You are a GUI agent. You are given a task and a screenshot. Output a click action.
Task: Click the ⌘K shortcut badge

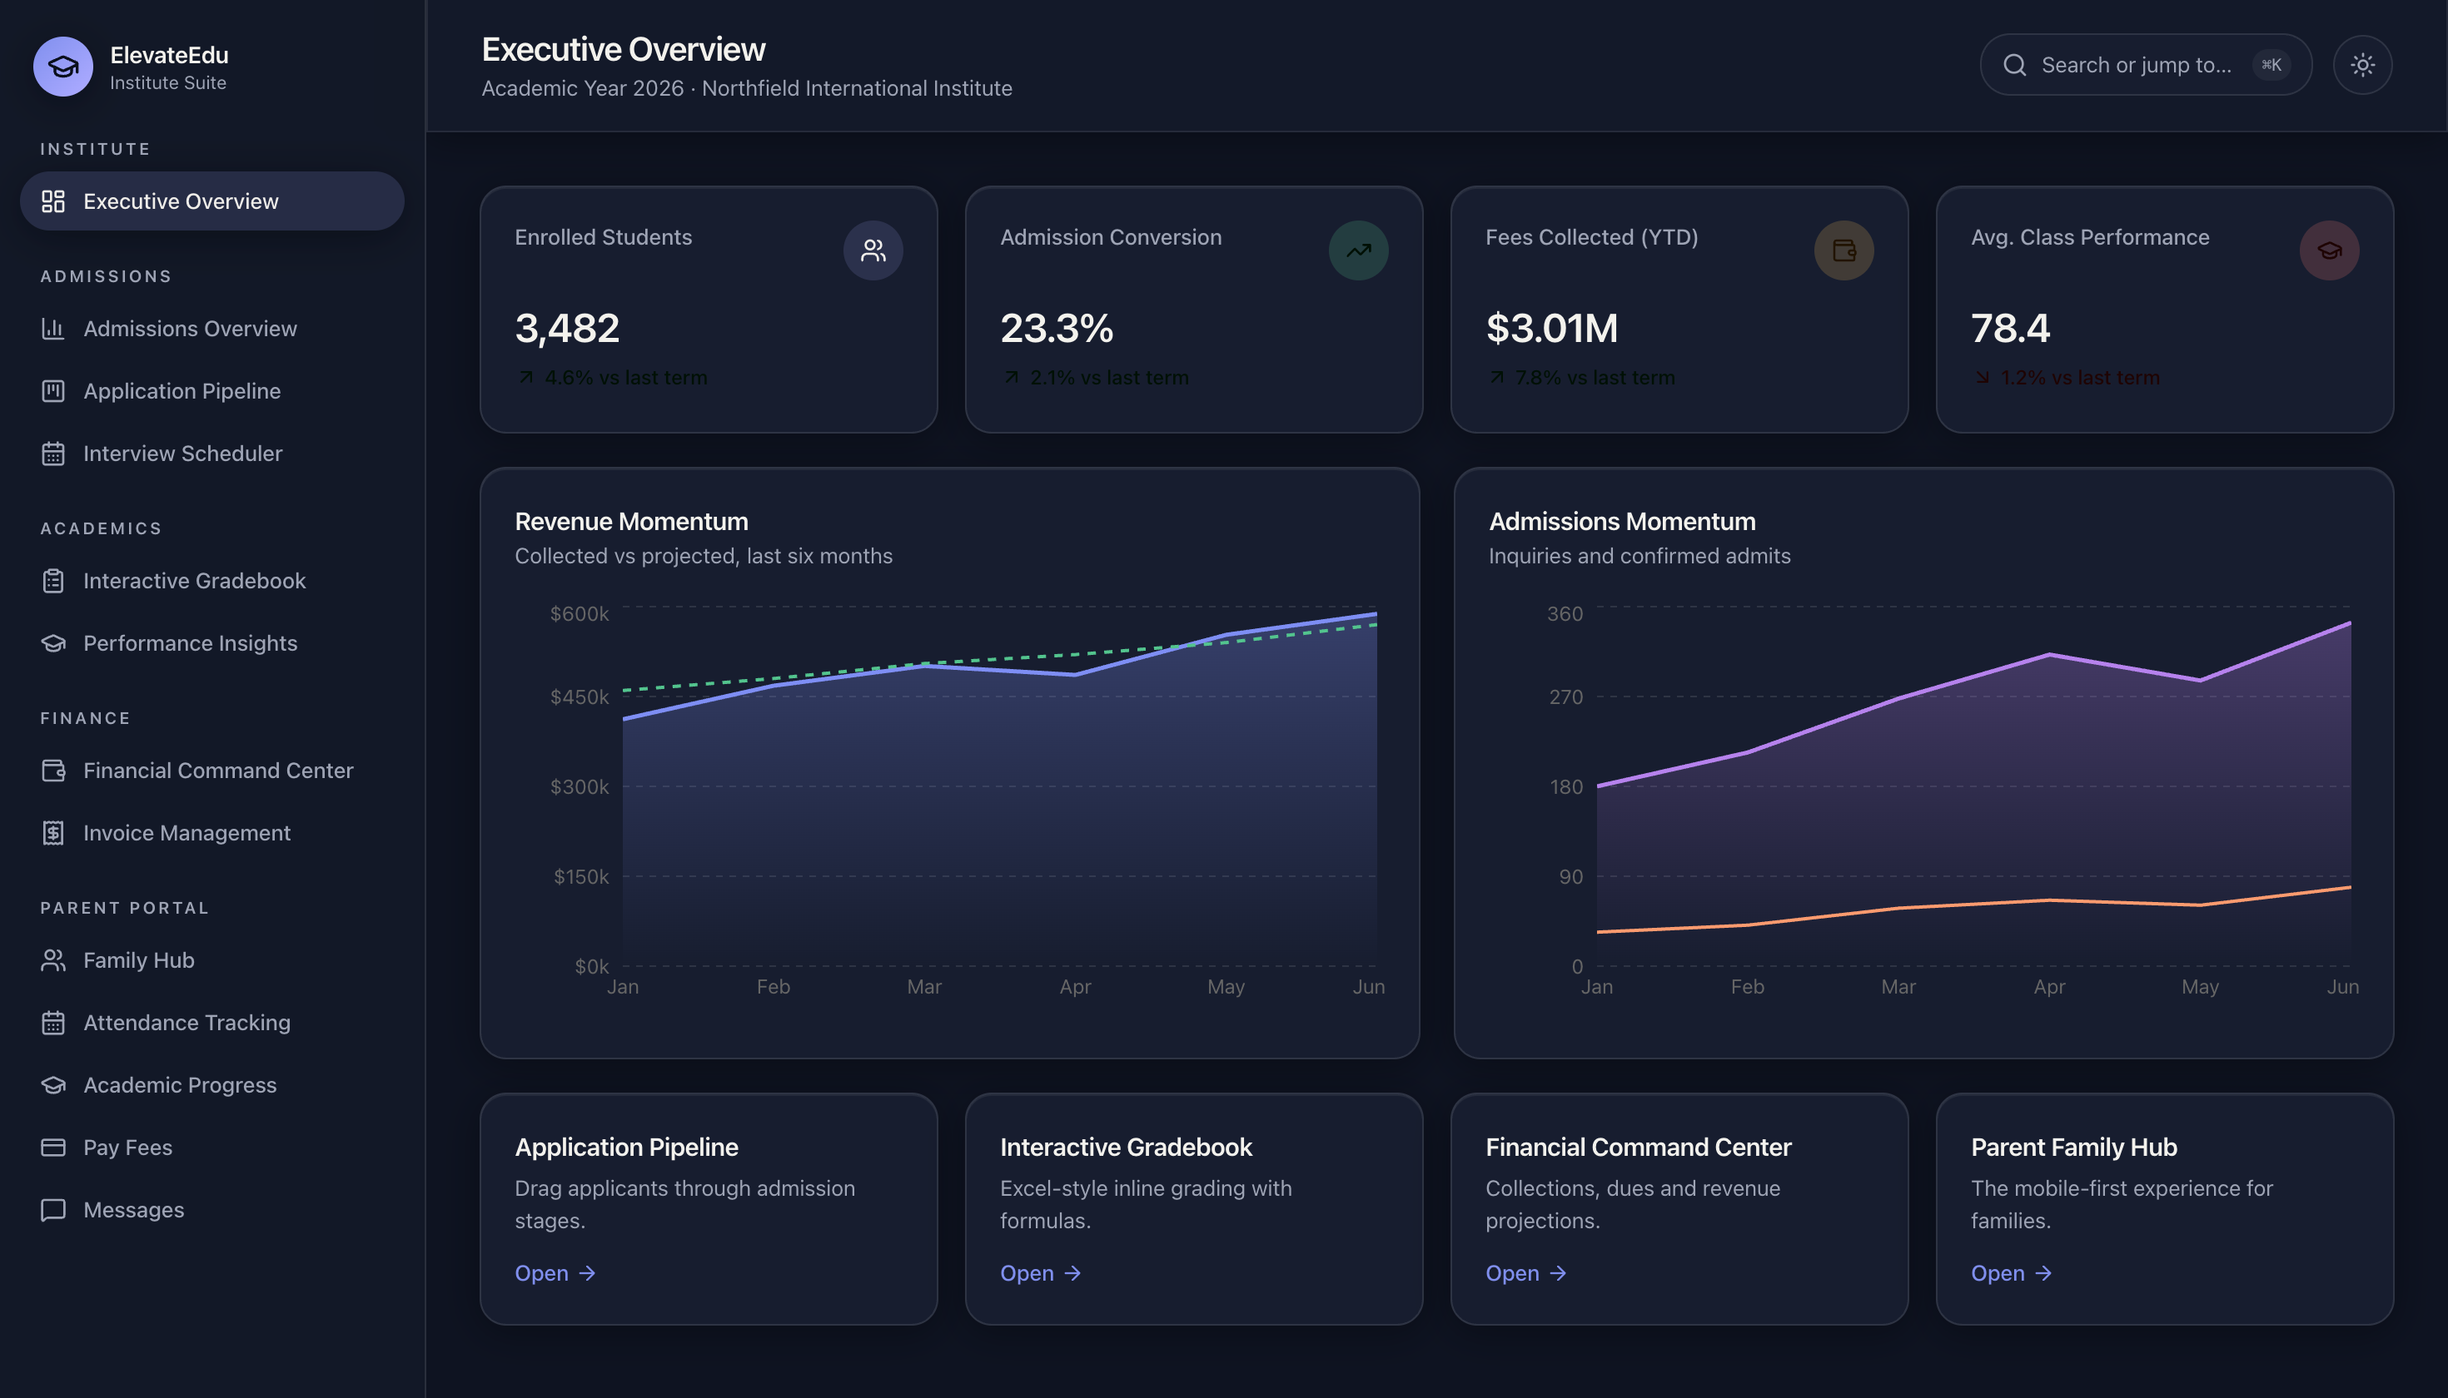(2271, 64)
